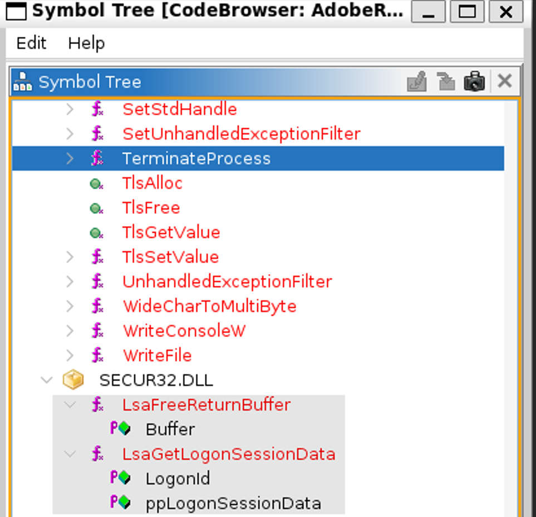This screenshot has width=536, height=517.
Task: Select the TlsAlloc symbol
Action: 153,183
